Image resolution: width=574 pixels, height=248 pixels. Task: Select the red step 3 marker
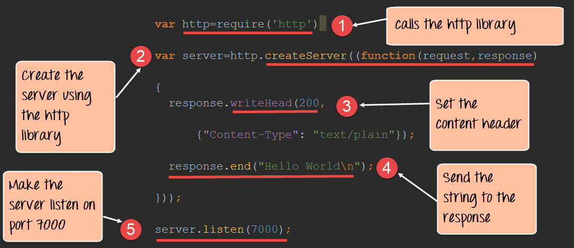[x=346, y=105]
